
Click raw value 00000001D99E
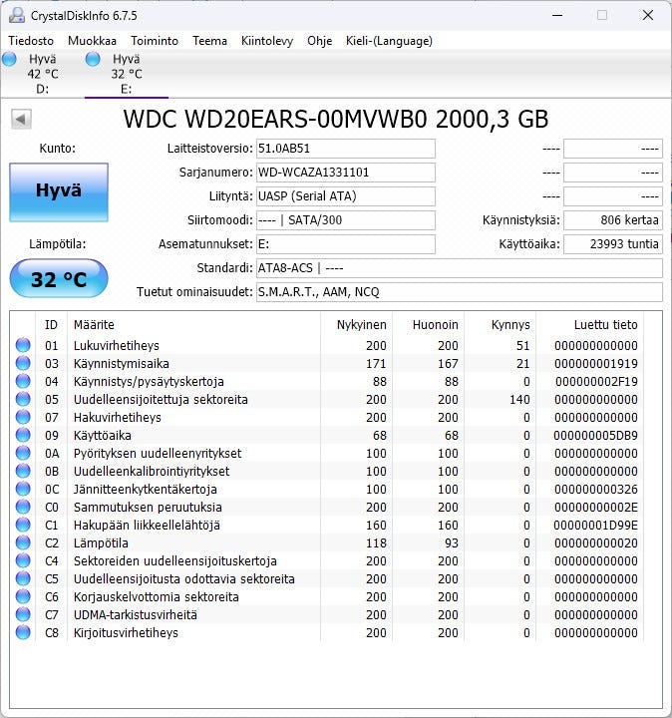tap(595, 526)
